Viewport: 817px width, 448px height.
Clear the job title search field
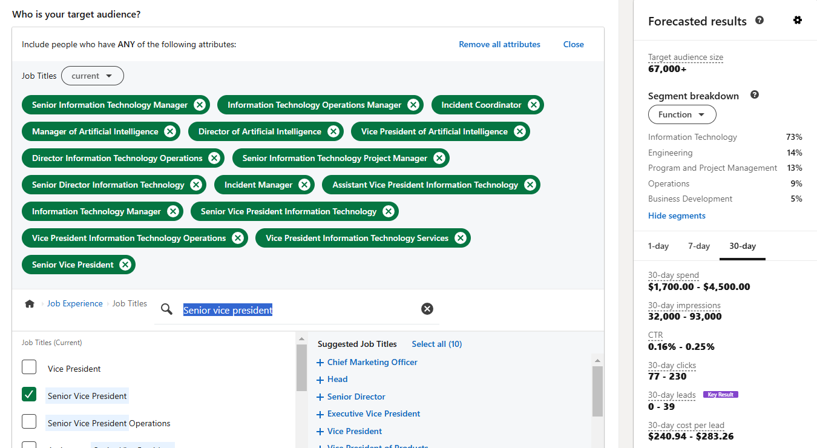point(427,309)
